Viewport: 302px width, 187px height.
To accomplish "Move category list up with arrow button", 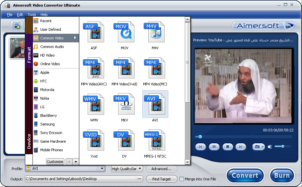I will click(x=69, y=162).
